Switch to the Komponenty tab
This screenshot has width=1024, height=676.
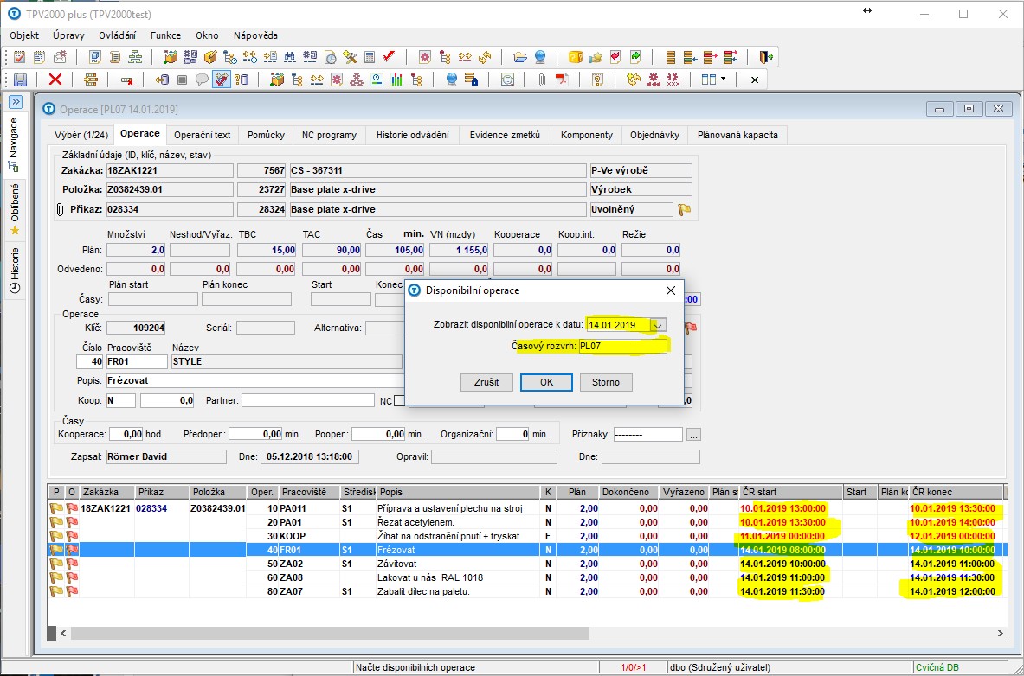point(587,135)
